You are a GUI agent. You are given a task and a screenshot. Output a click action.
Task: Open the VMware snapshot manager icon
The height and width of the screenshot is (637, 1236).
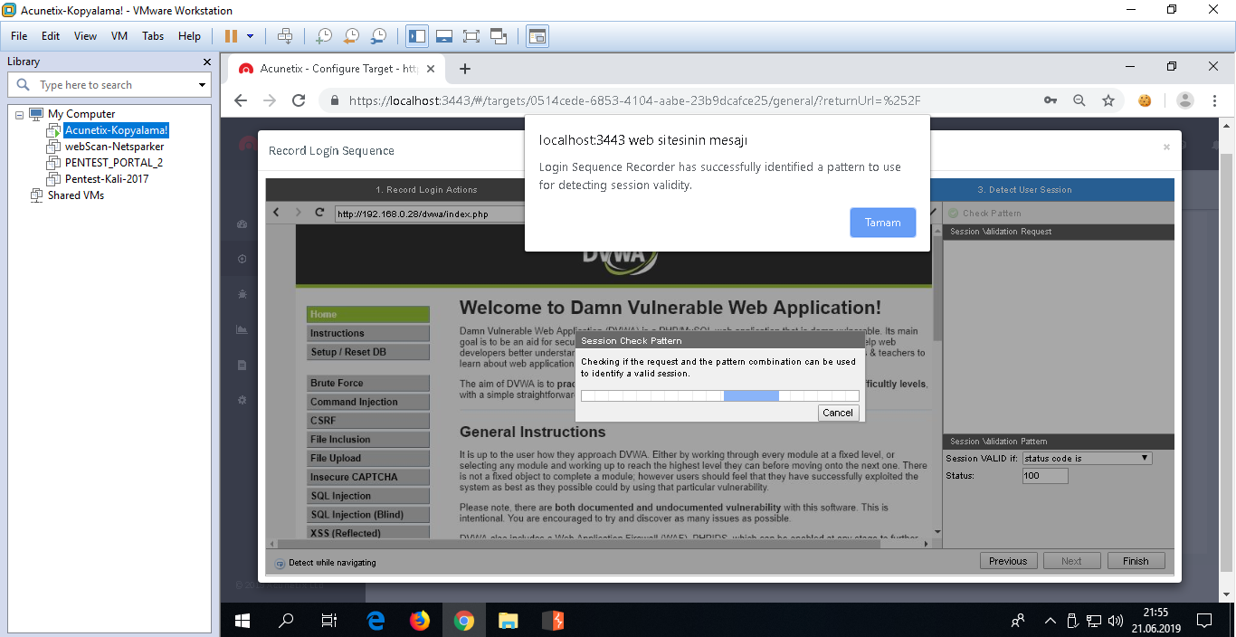point(379,36)
